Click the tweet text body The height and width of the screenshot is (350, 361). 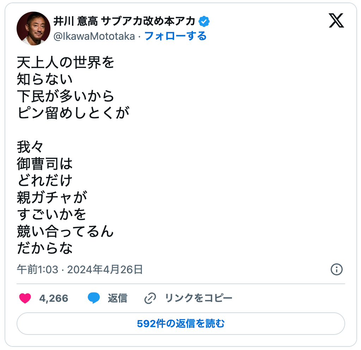[x=71, y=155]
